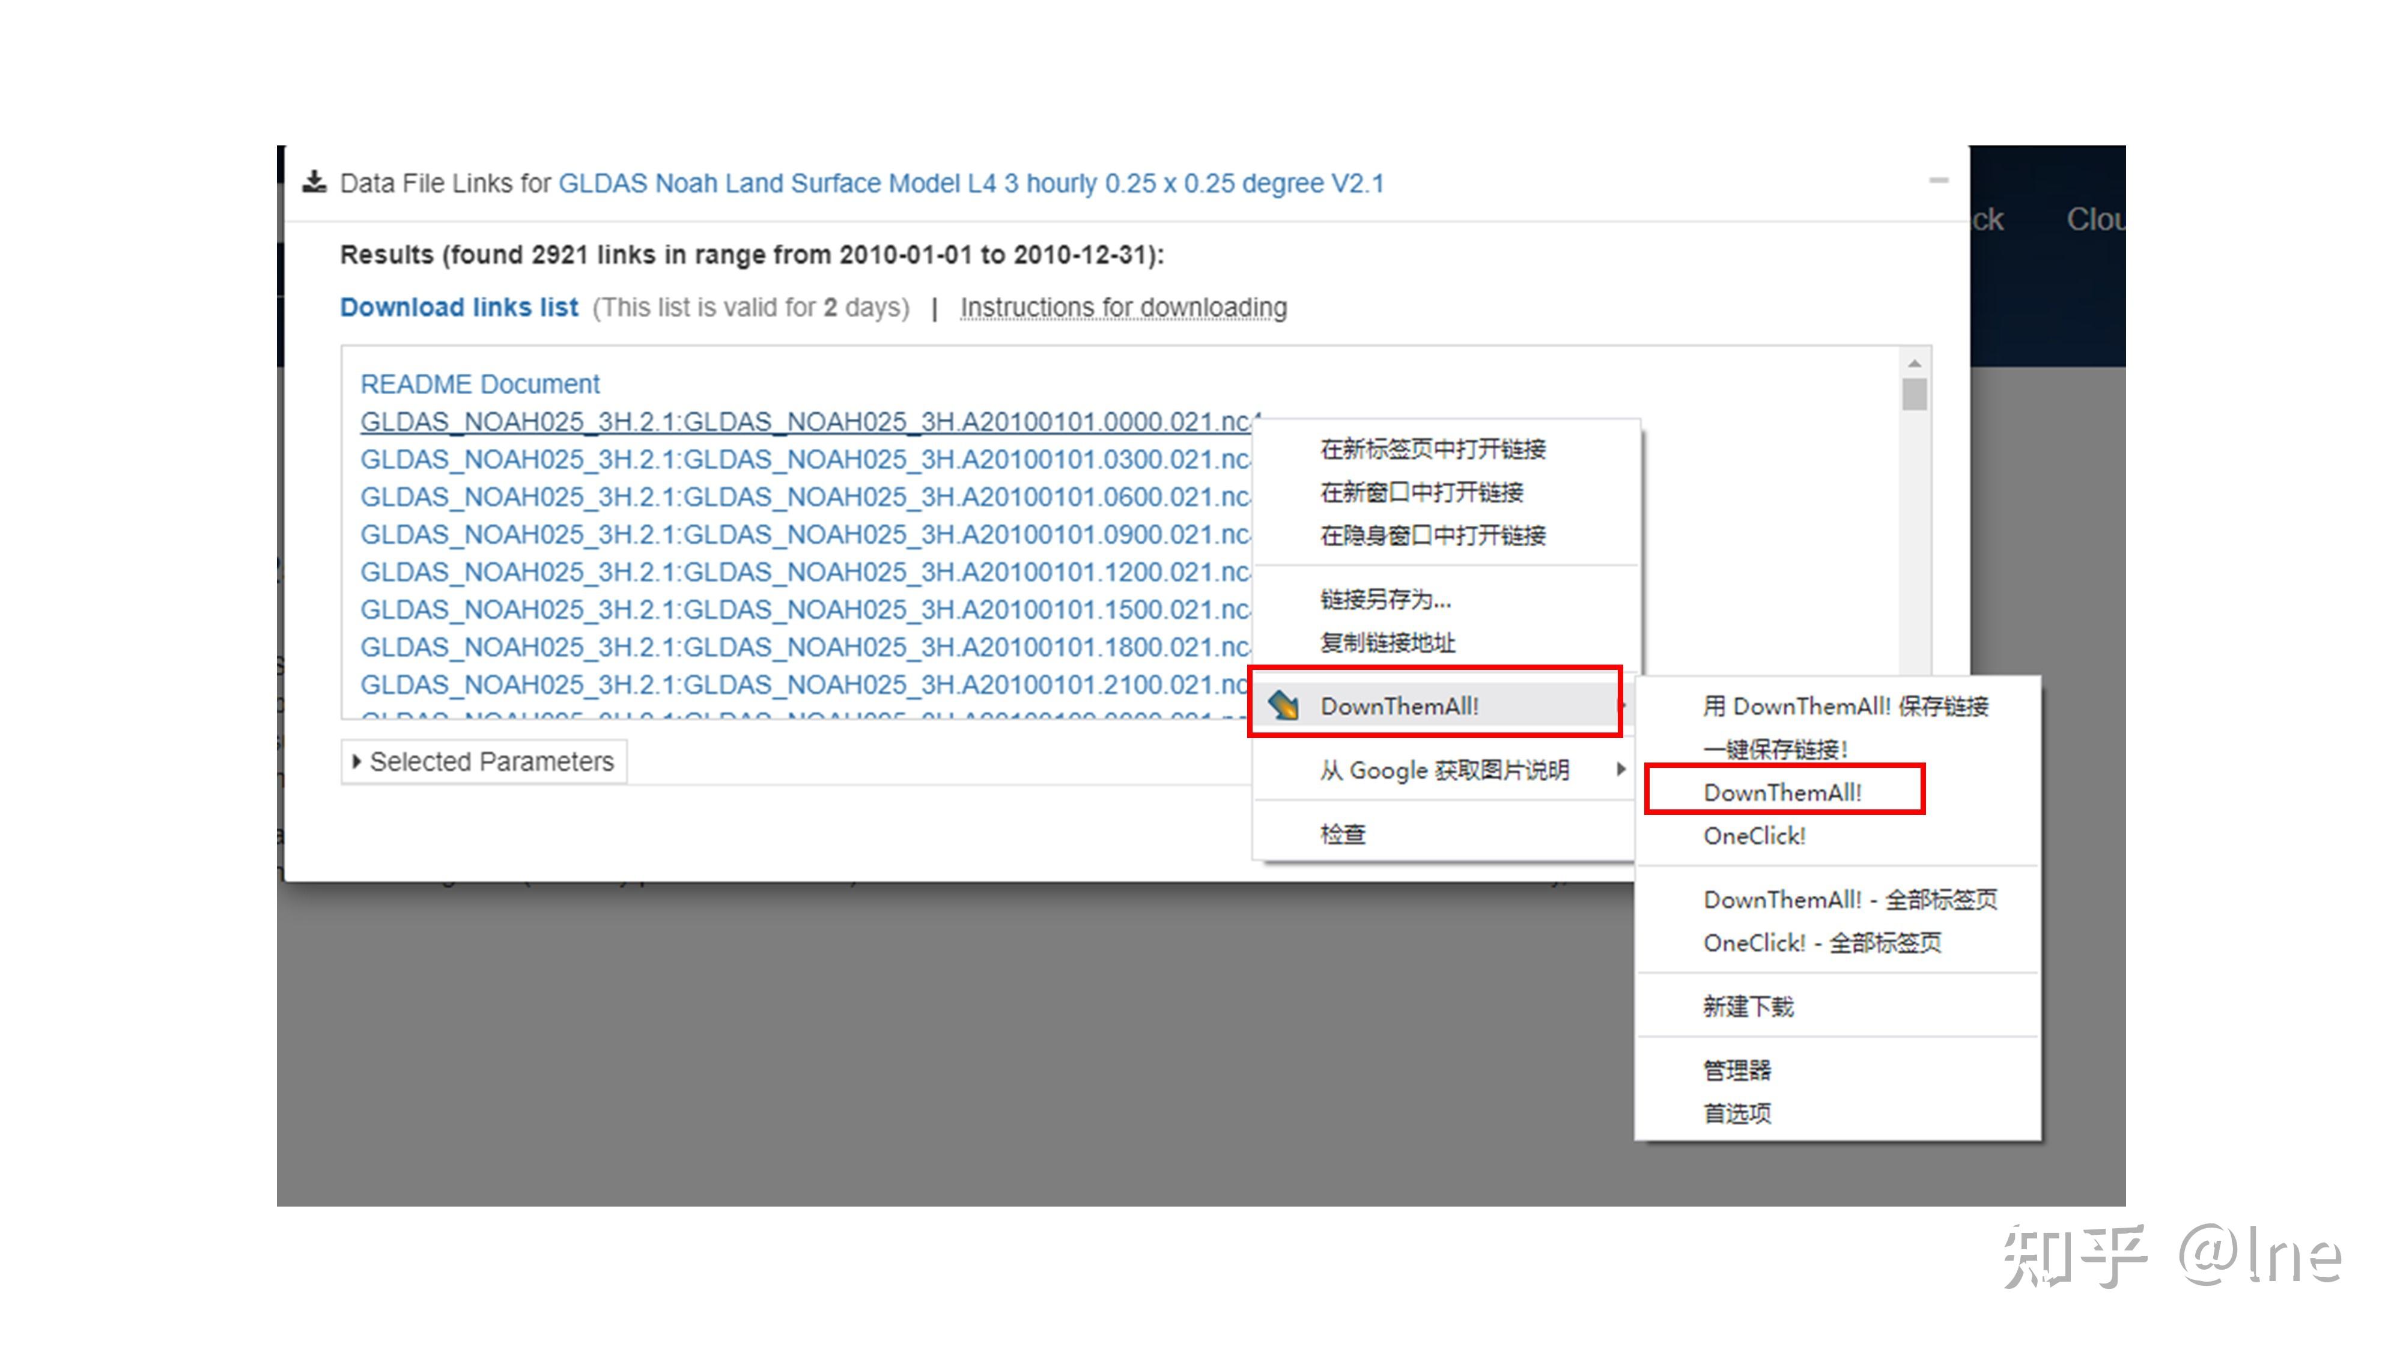Image resolution: width=2403 pixels, height=1352 pixels.
Task: Click the links list scrollbar thumb
Action: click(x=1915, y=394)
